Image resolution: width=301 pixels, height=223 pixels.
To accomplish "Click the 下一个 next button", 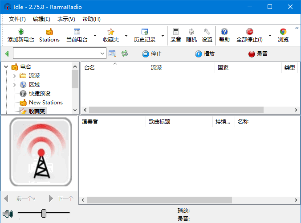I will pos(61,198).
